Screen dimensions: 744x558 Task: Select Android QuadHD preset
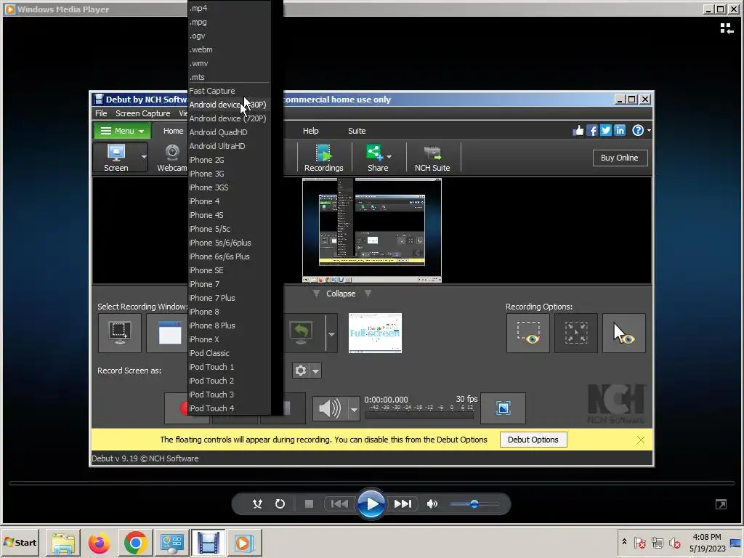(x=229, y=132)
